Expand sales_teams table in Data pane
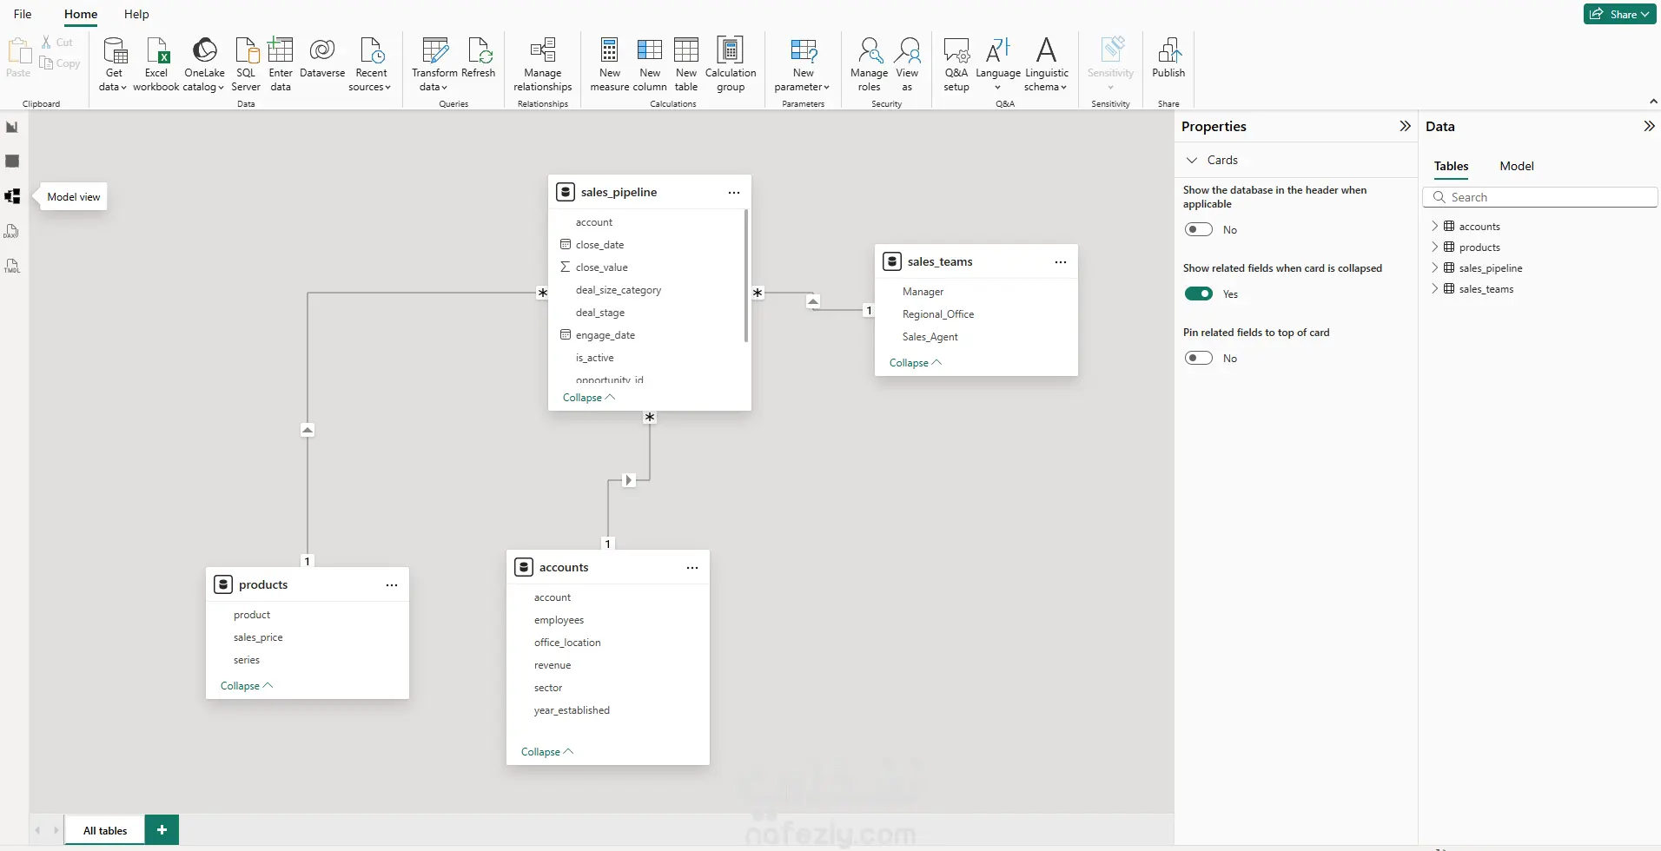 pos(1434,288)
